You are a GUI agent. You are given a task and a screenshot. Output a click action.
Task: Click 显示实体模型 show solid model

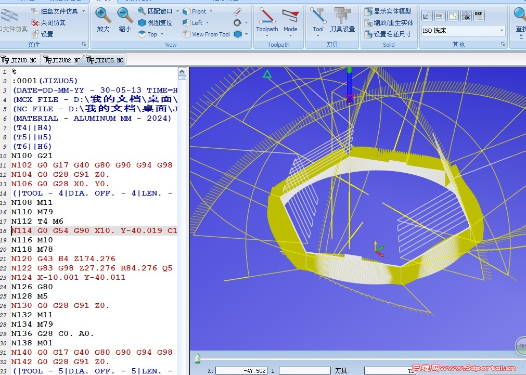tap(388, 11)
